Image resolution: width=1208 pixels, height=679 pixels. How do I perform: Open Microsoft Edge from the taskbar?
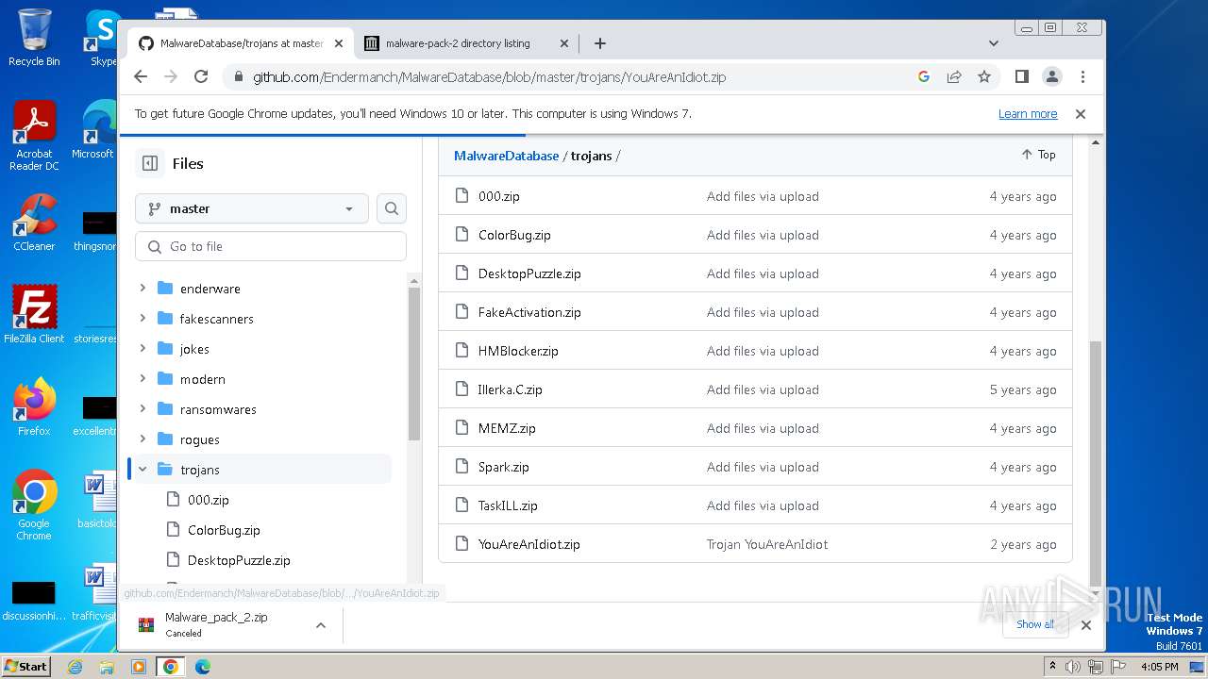coord(202,667)
